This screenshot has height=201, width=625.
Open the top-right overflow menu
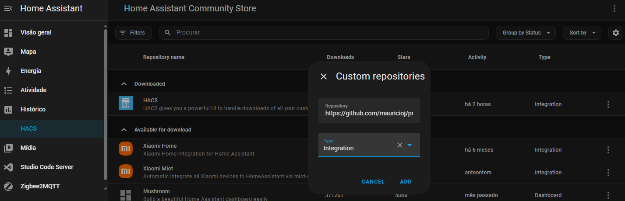click(x=614, y=8)
